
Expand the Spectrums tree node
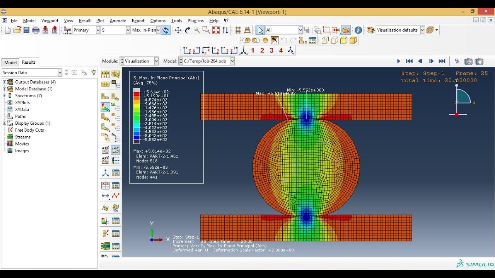(5, 96)
